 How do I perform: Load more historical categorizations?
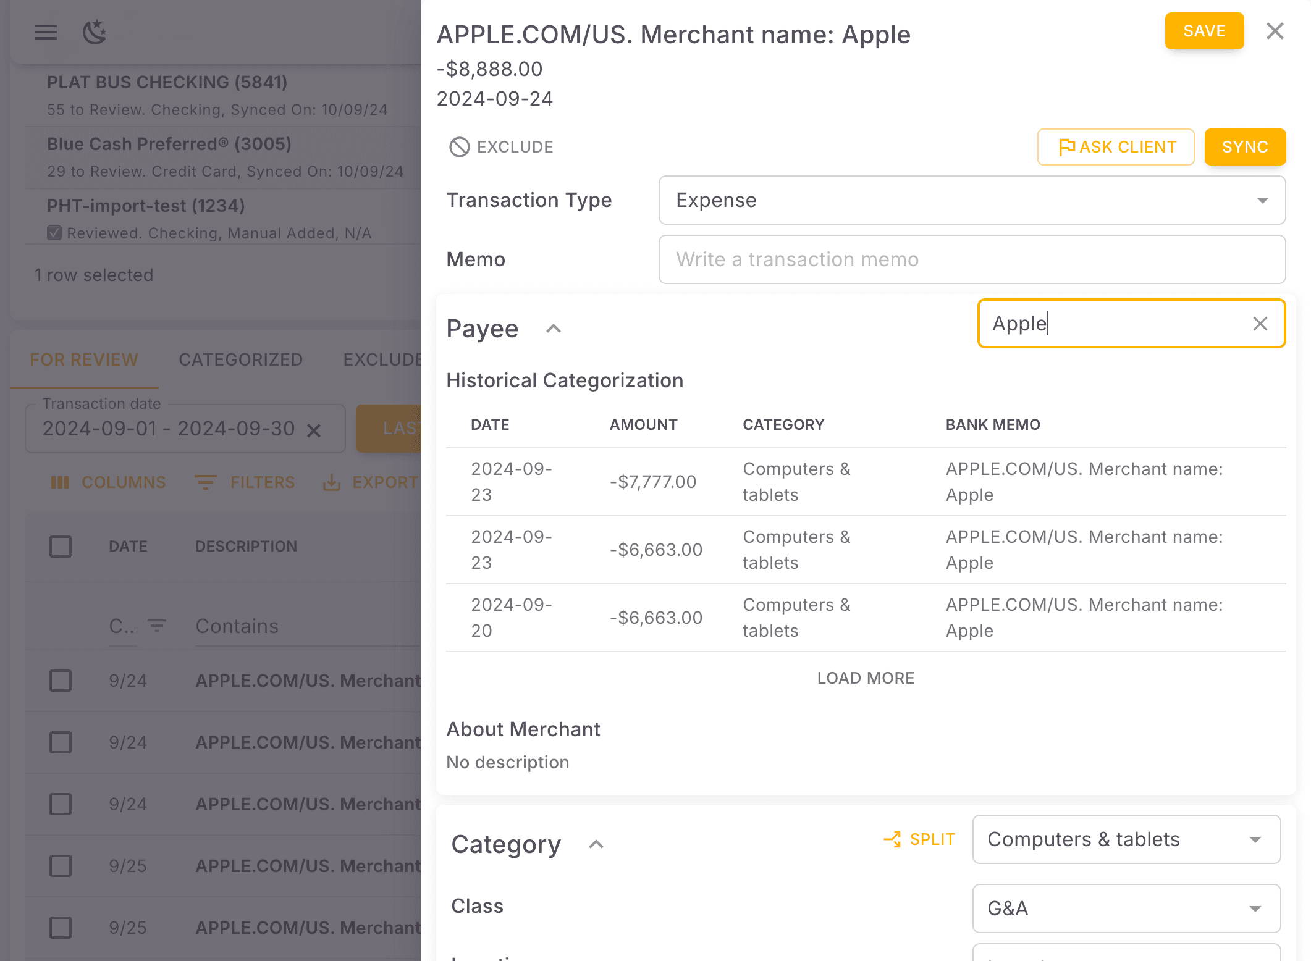[x=865, y=678]
